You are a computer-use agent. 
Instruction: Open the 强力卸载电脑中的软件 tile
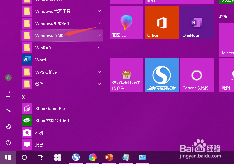(x=126, y=75)
